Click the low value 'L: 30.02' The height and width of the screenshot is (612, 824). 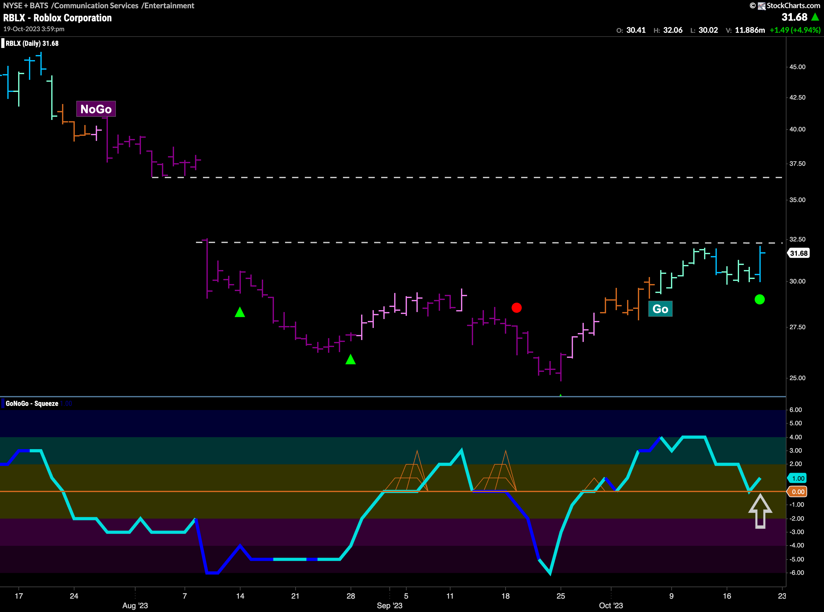click(704, 30)
